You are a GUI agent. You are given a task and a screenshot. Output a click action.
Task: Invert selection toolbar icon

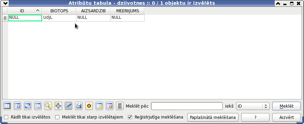tap(28, 106)
